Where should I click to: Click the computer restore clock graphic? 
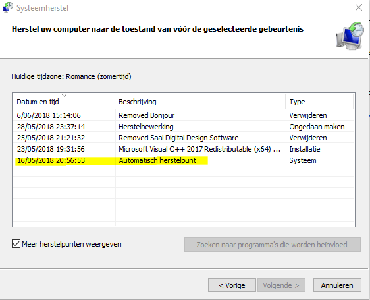coord(350,36)
